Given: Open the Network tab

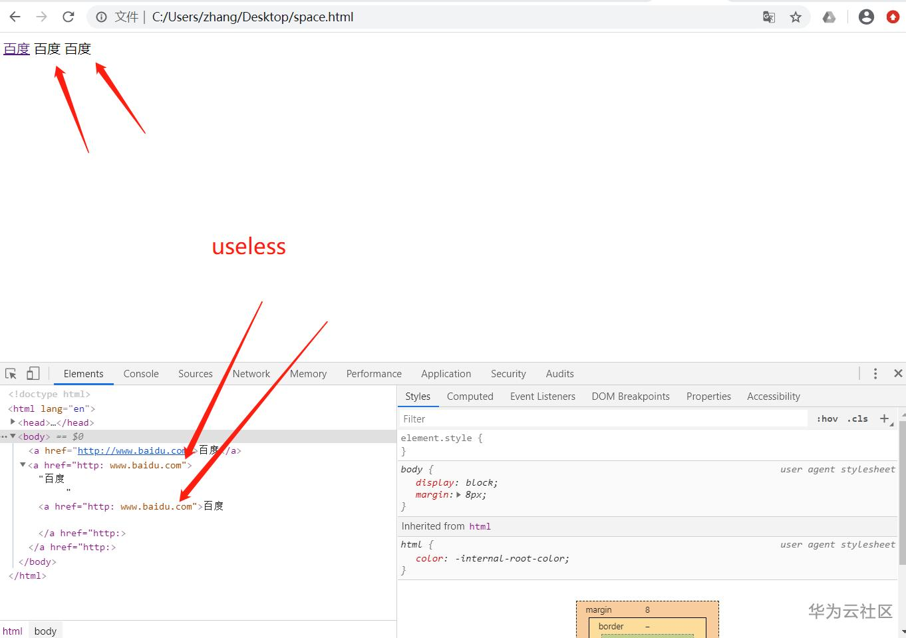Looking at the screenshot, I should (x=251, y=374).
